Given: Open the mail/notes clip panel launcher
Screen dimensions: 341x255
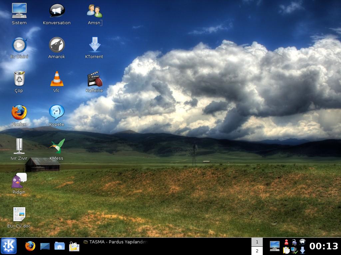Looking at the screenshot, I should 74,246.
